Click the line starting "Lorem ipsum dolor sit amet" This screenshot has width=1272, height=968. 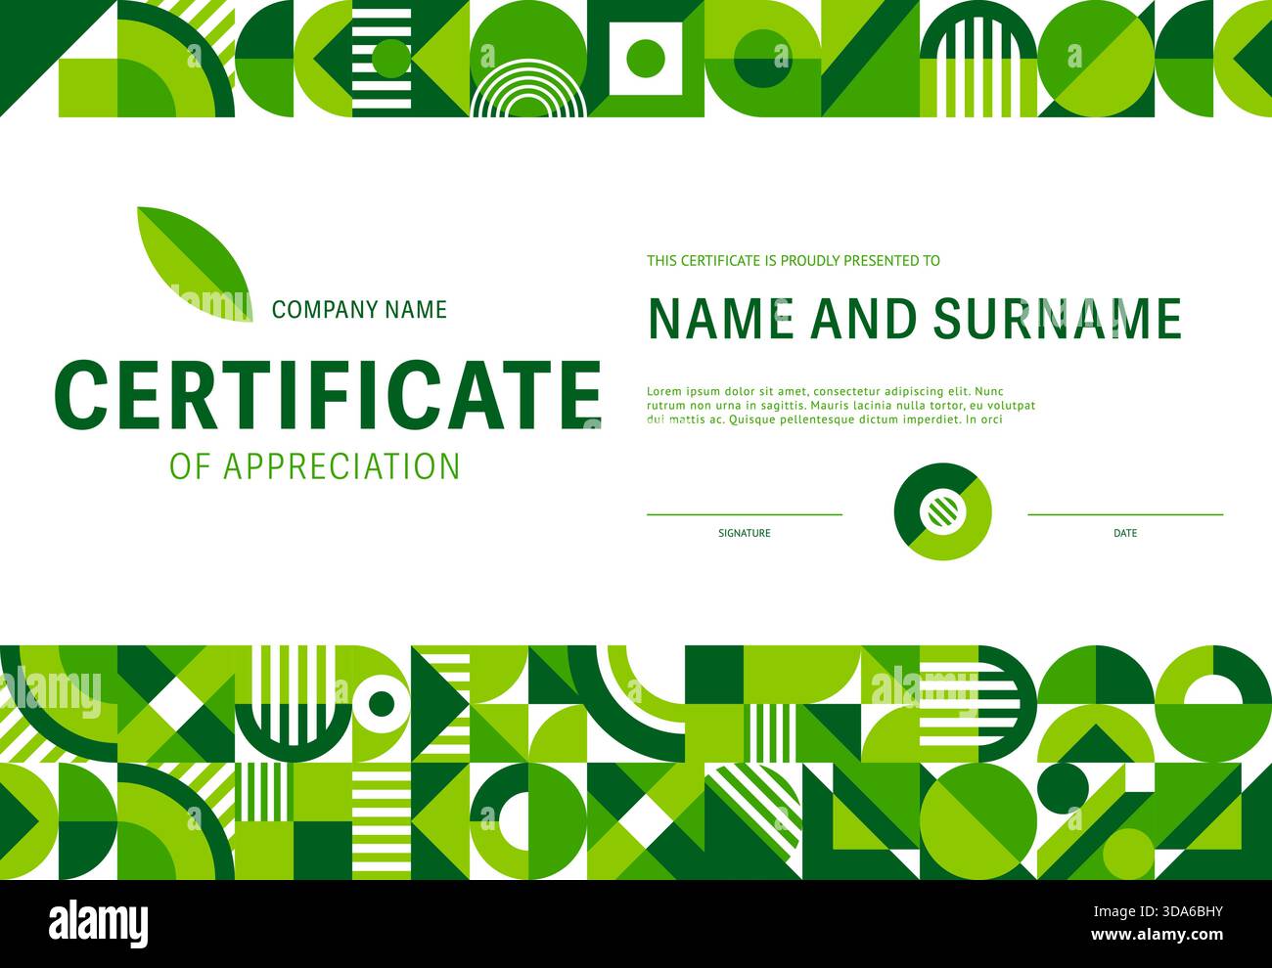[x=826, y=390]
